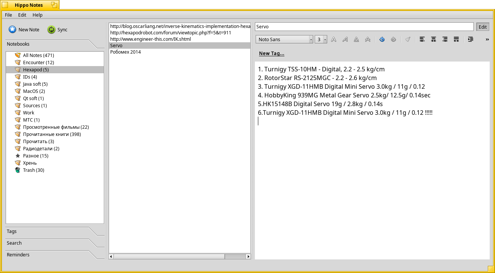Open the Робомех 2014 note
This screenshot has width=495, height=273.
pyautogui.click(x=180, y=52)
